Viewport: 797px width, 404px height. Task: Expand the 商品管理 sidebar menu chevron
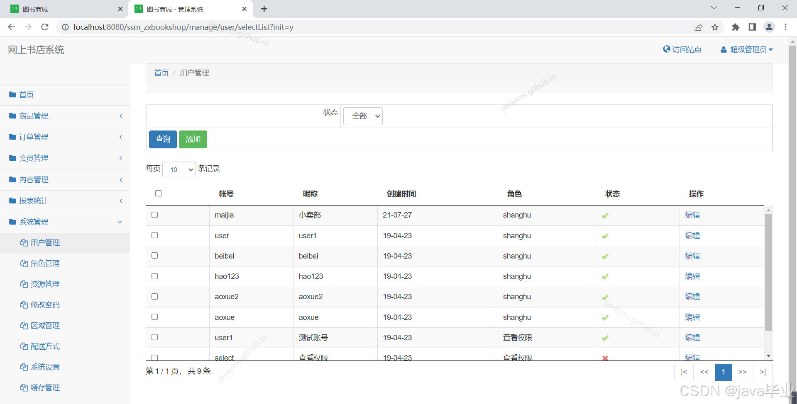[x=121, y=116]
